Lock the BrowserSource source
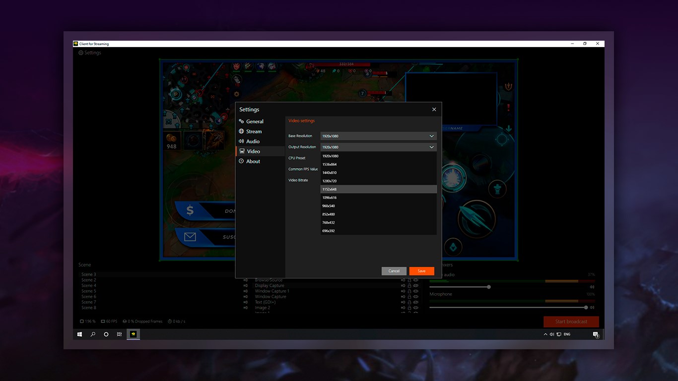 pos(409,280)
